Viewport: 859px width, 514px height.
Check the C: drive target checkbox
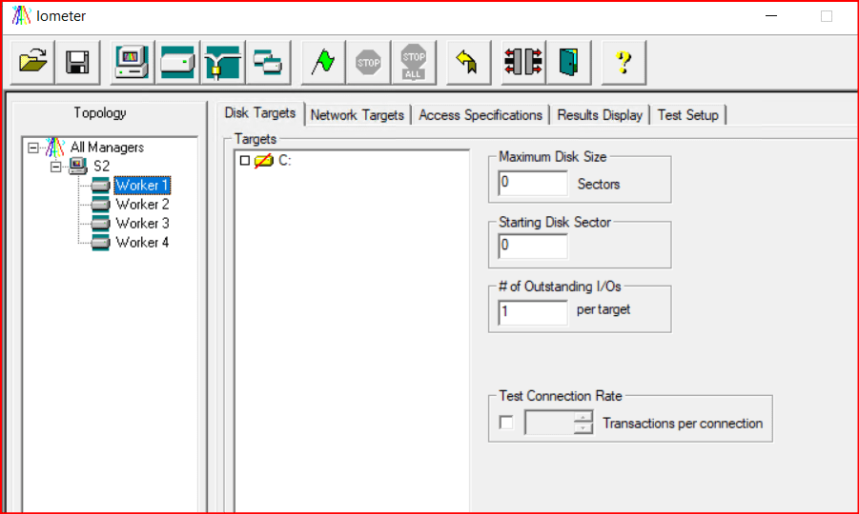(x=245, y=161)
